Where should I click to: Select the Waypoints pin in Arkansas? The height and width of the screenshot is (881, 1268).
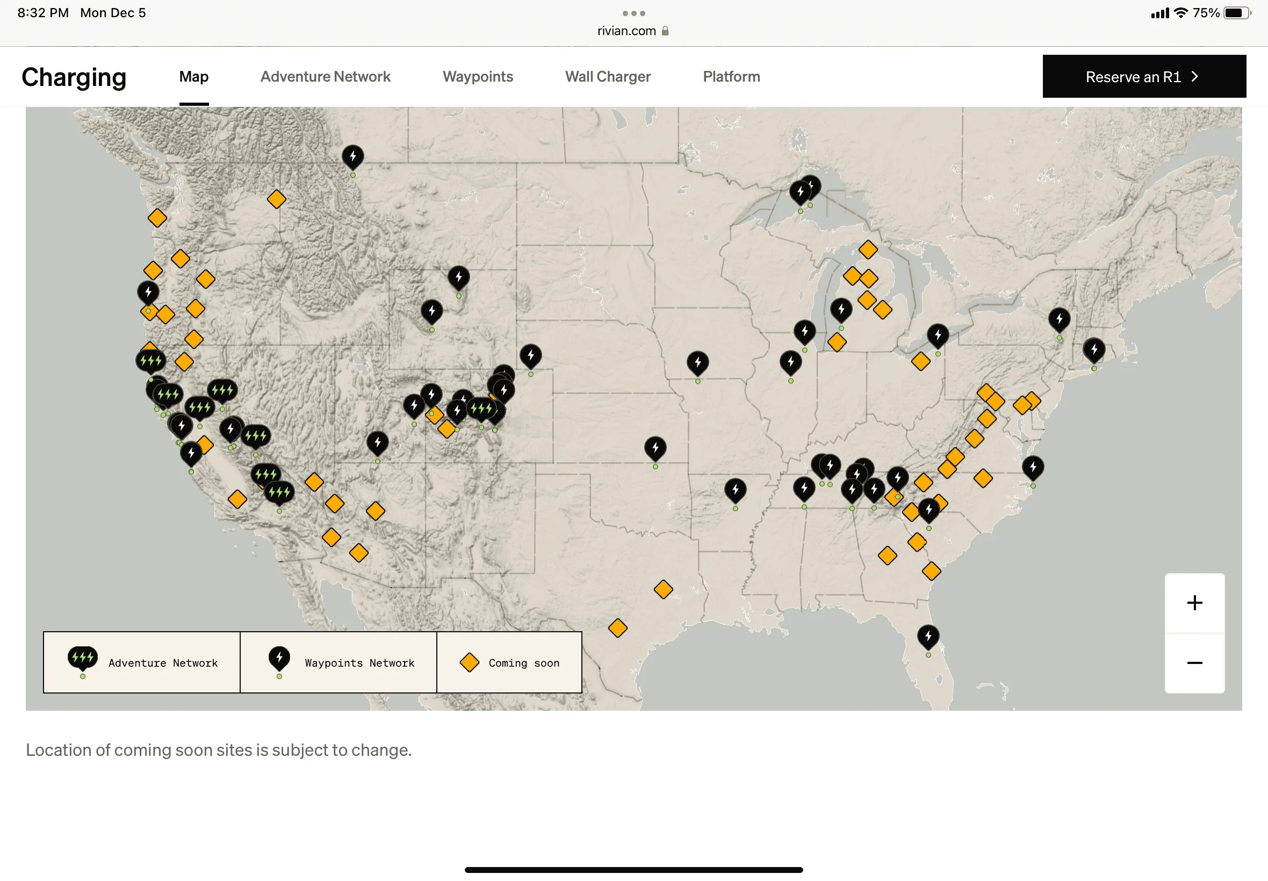click(x=736, y=491)
